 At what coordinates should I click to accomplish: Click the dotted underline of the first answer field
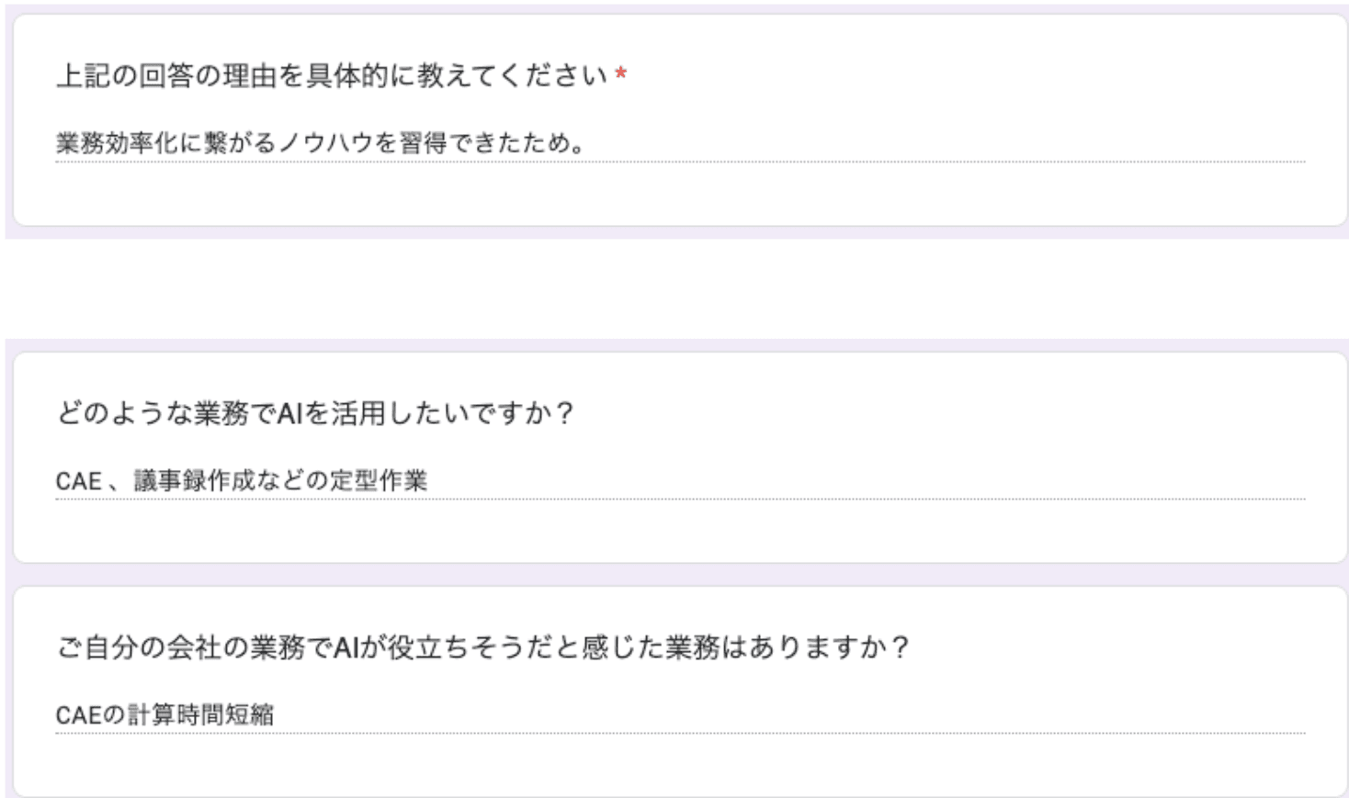(643, 161)
